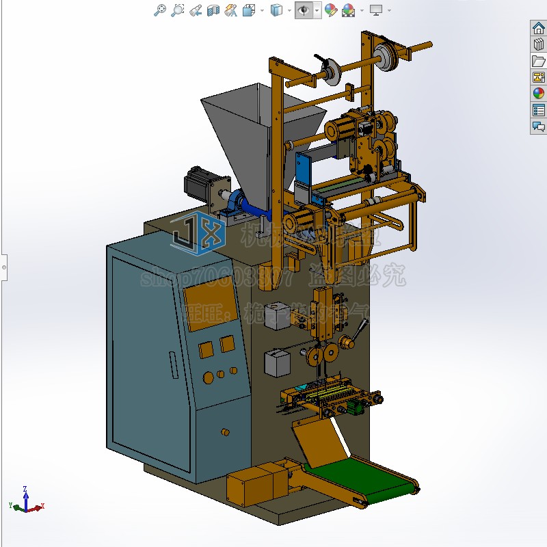Open the Edit Appearance tool
547x547 pixels.
coord(331,10)
